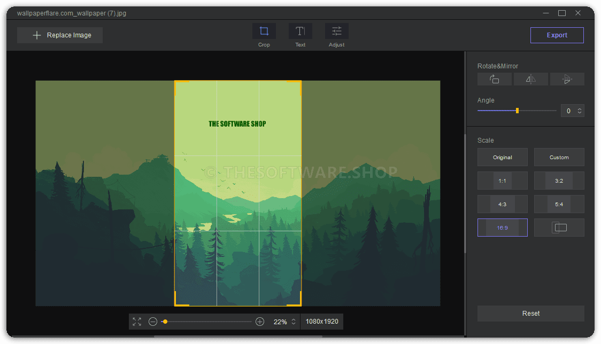Choose 16:9 aspect ratio
The height and width of the screenshot is (344, 601).
click(503, 228)
